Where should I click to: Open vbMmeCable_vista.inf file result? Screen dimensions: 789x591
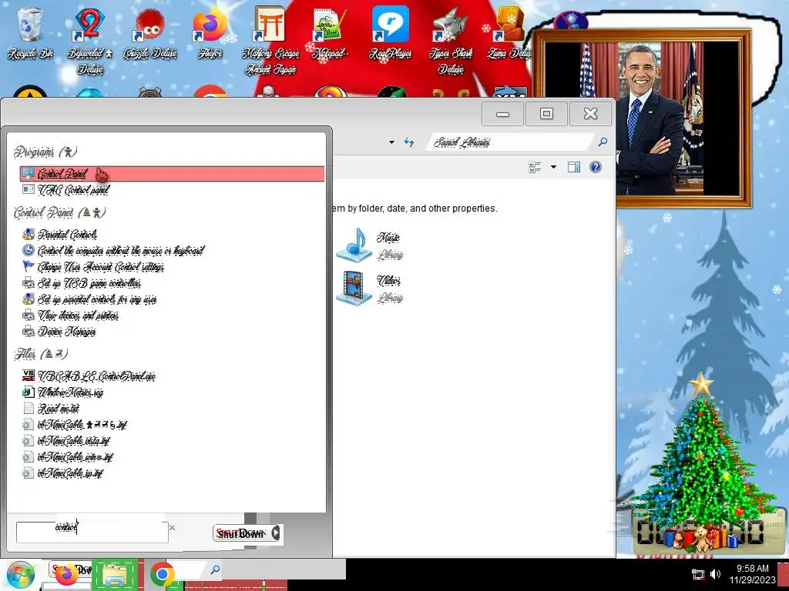pyautogui.click(x=66, y=441)
